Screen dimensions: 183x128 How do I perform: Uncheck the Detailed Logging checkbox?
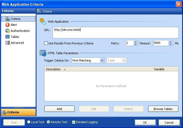74,122
